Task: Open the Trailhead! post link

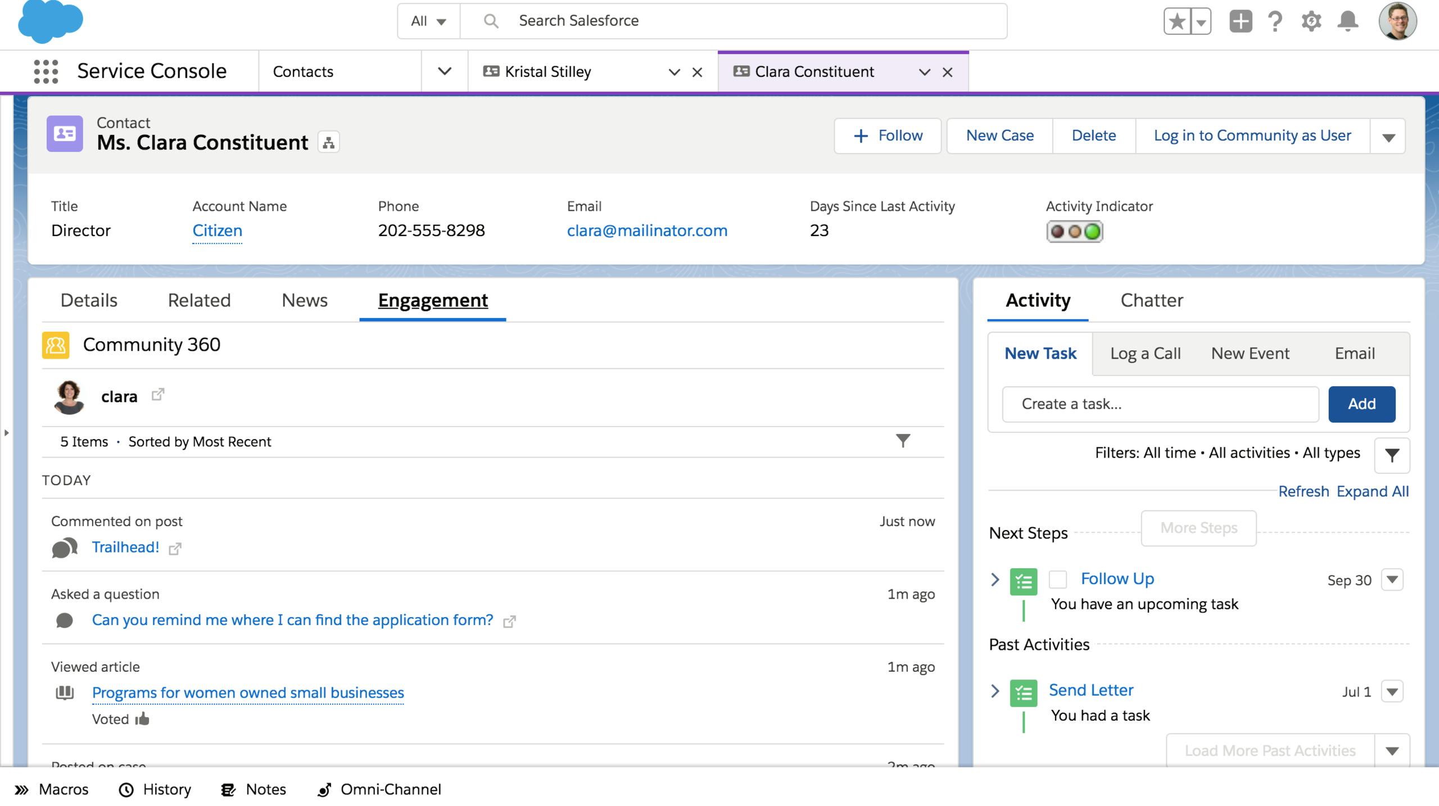Action: pyautogui.click(x=125, y=547)
